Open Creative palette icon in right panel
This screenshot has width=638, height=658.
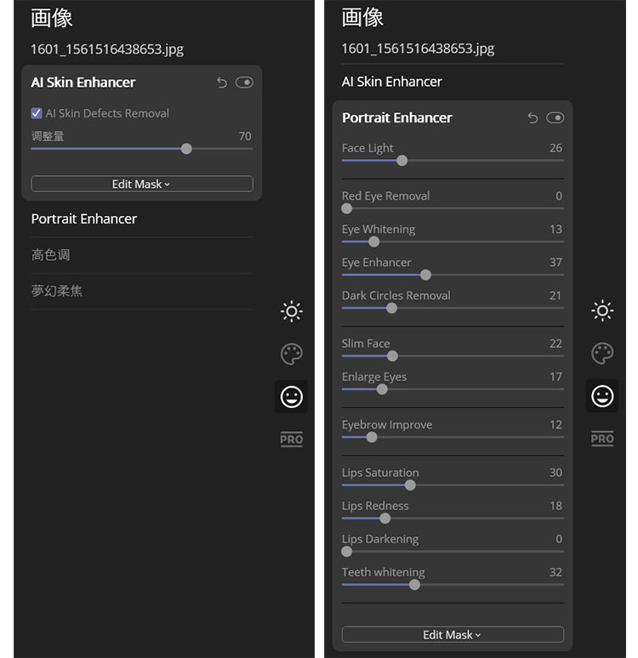(x=602, y=354)
